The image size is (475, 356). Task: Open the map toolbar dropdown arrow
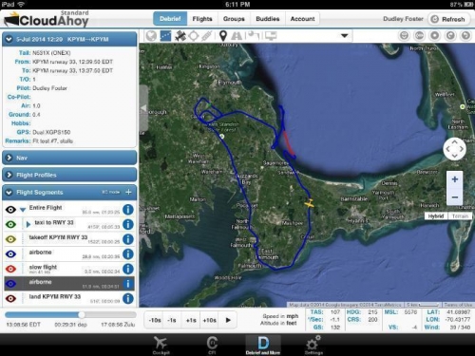pyautogui.click(x=345, y=36)
